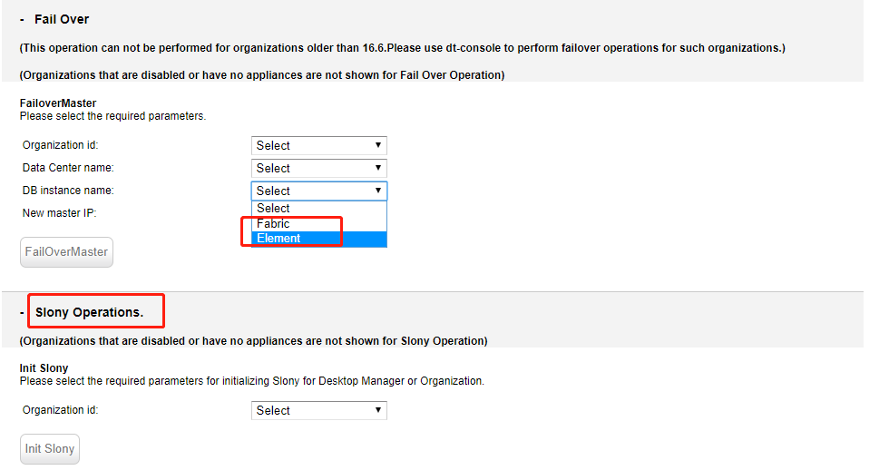Click the Fail Over heading text
Viewport: 879px width, 470px height.
(62, 20)
